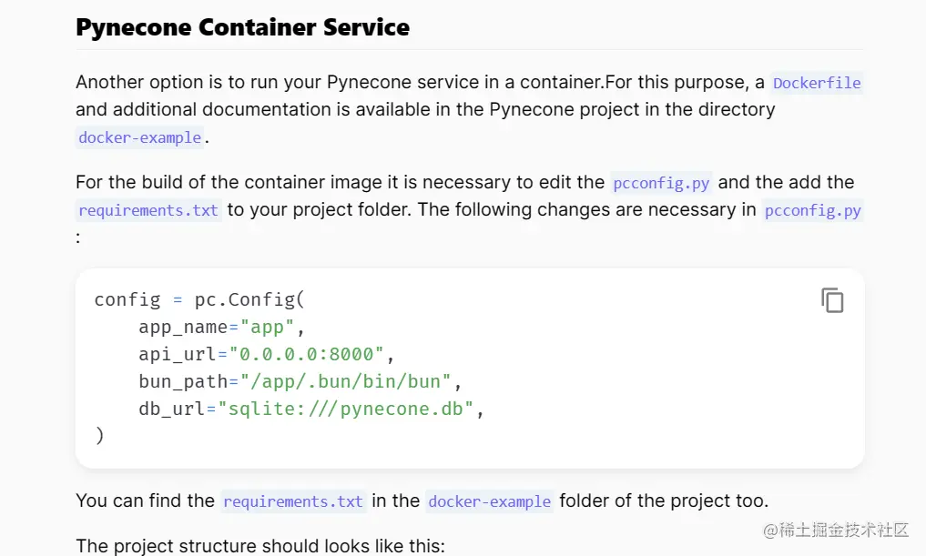This screenshot has width=926, height=556.
Task: Click the api_url "0.0.0.0:8000" code line
Action: (267, 354)
